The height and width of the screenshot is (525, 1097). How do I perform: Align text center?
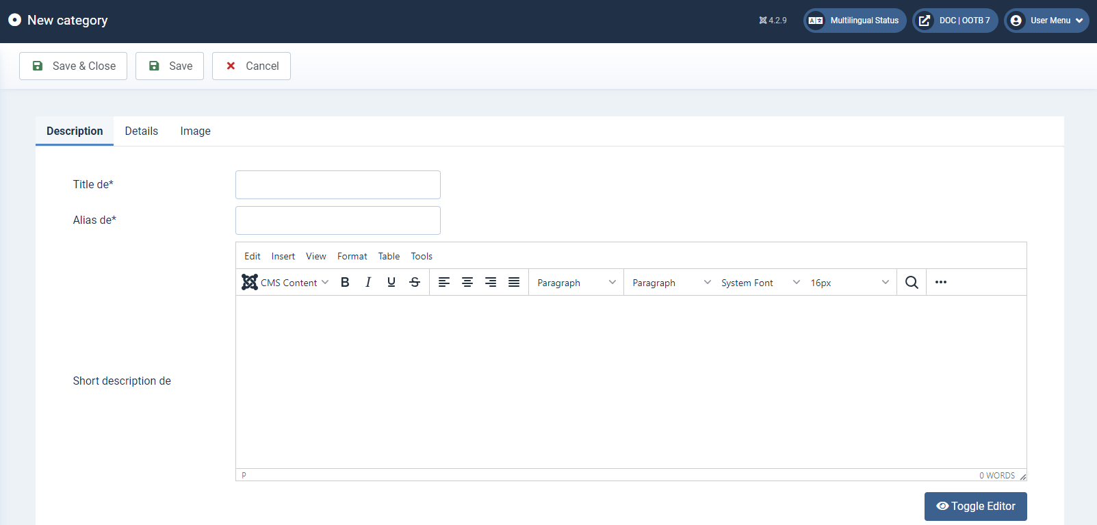coord(467,282)
